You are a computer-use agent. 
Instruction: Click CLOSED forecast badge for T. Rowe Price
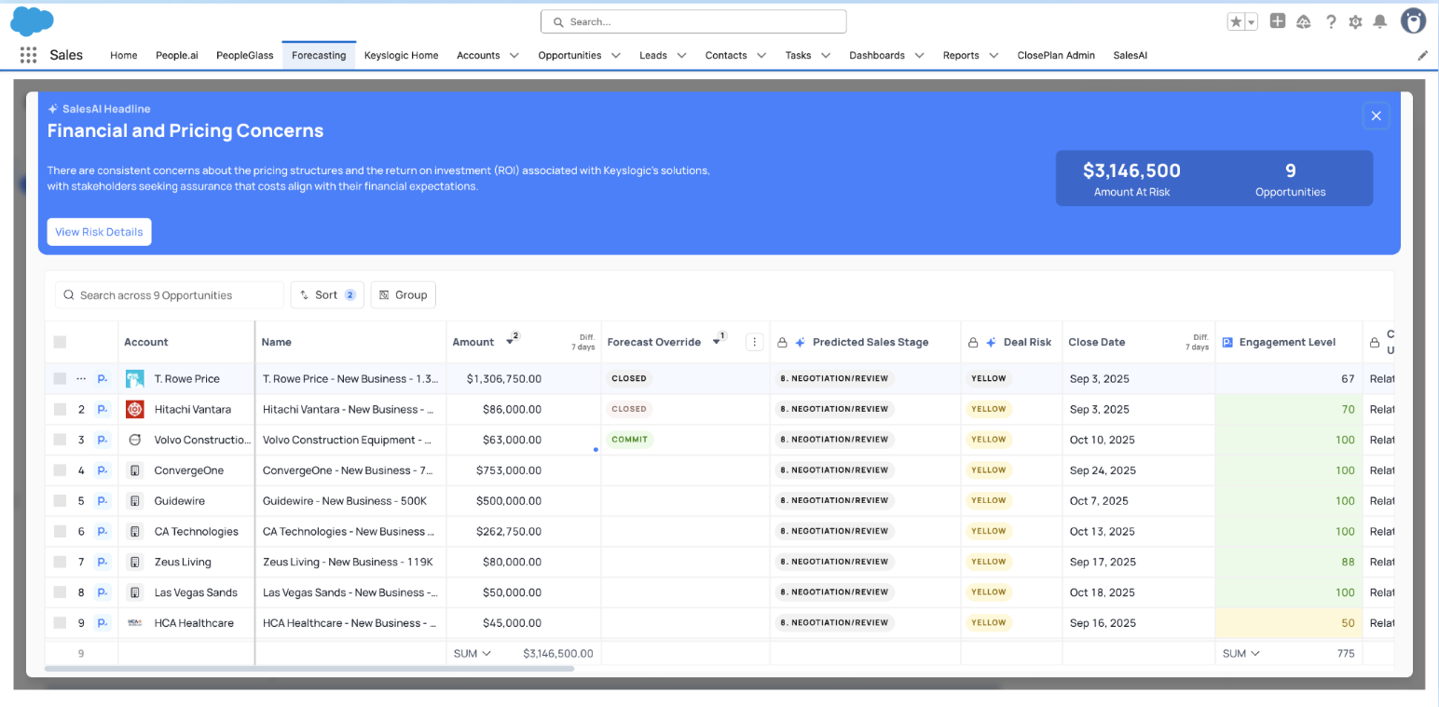pos(629,378)
